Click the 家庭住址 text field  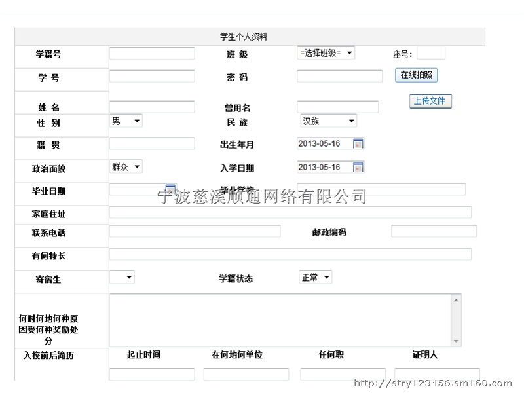point(290,212)
